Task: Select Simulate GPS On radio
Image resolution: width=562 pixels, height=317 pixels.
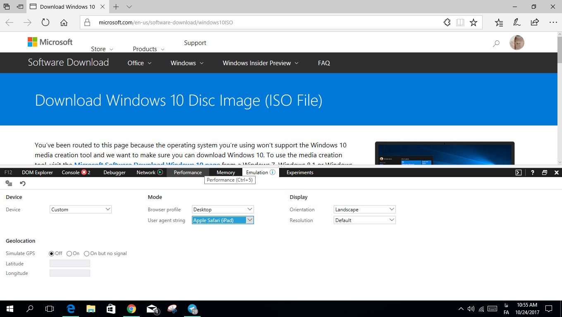Action: click(69, 253)
